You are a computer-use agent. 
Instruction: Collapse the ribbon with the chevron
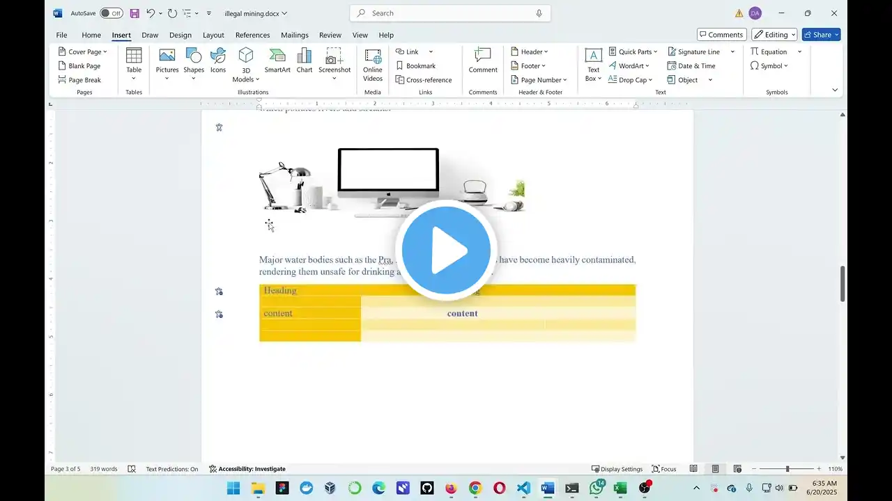pos(835,90)
